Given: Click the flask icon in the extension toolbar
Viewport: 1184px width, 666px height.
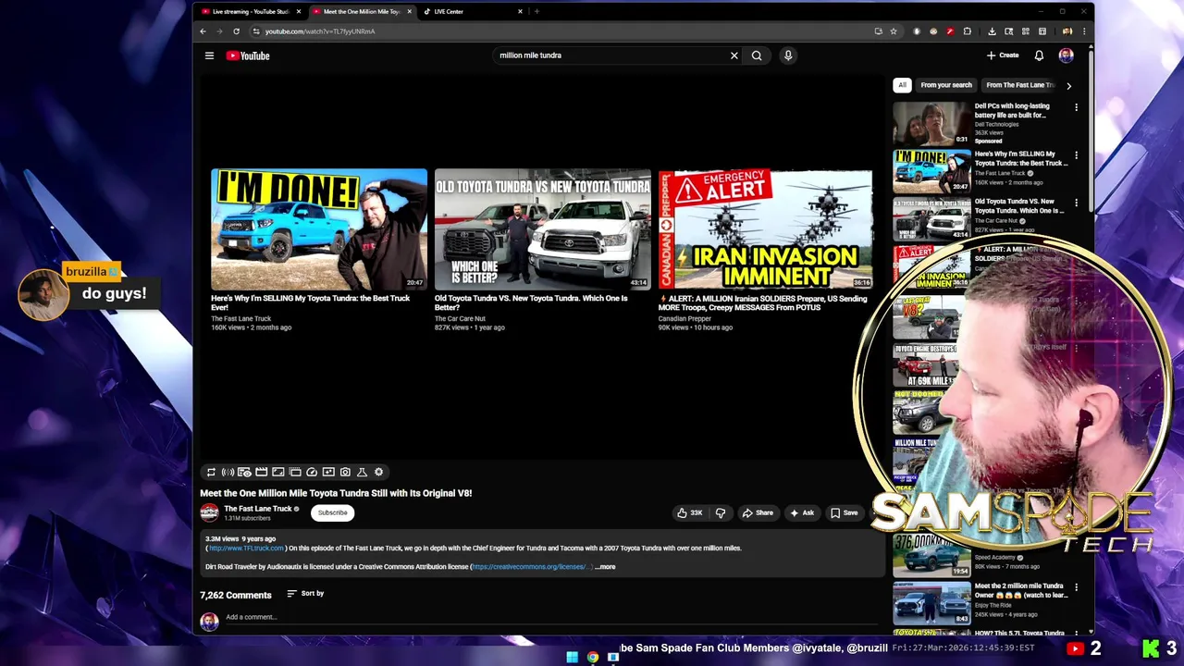Looking at the screenshot, I should coord(362,472).
